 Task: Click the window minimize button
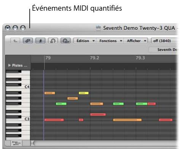pos(15,28)
